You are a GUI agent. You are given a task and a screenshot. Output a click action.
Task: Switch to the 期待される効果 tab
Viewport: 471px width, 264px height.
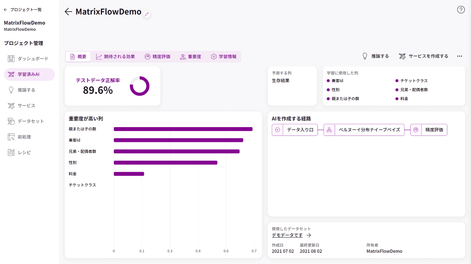(115, 57)
